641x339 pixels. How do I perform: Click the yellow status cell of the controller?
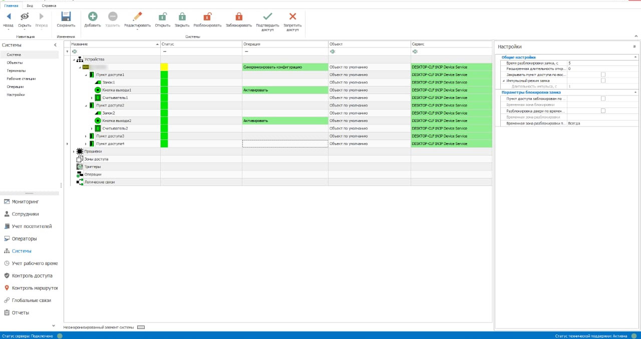(x=164, y=67)
